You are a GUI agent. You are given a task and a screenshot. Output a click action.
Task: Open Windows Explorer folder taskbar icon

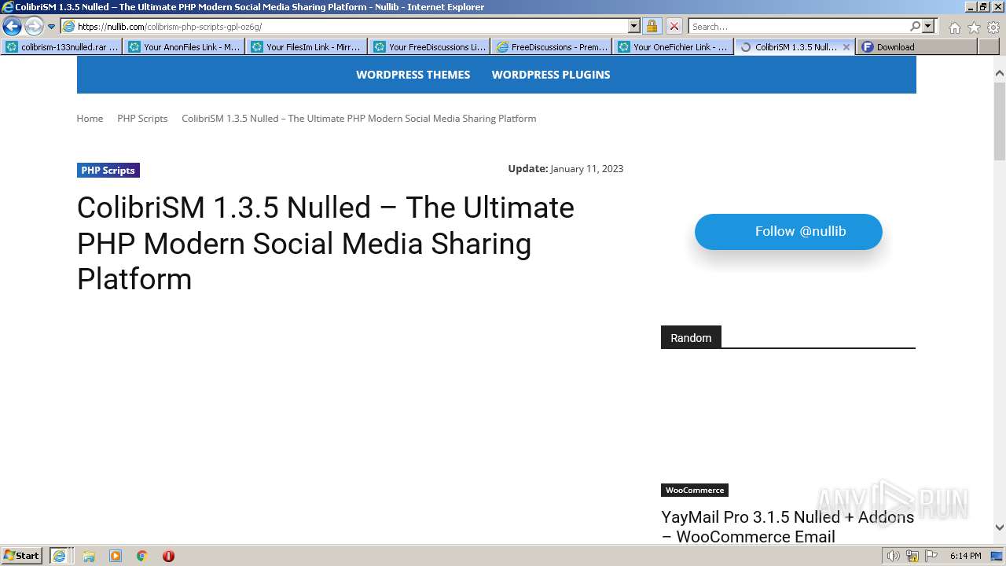click(89, 556)
